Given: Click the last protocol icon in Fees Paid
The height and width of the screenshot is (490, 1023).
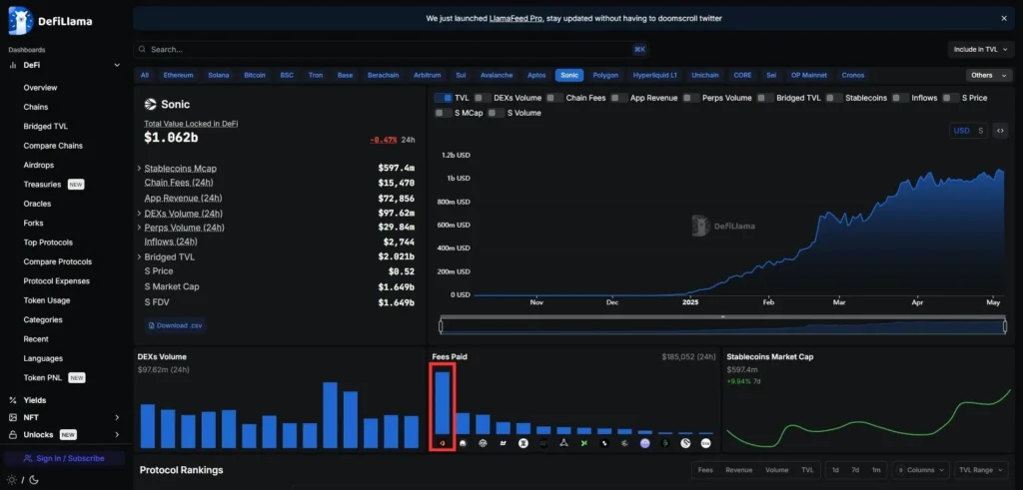Looking at the screenshot, I should point(706,443).
